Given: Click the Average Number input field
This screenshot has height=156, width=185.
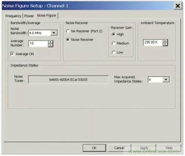Looking at the screenshot, I should (x=38, y=44).
